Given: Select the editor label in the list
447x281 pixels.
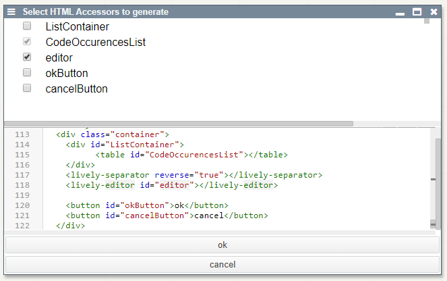Looking at the screenshot, I should (59, 57).
